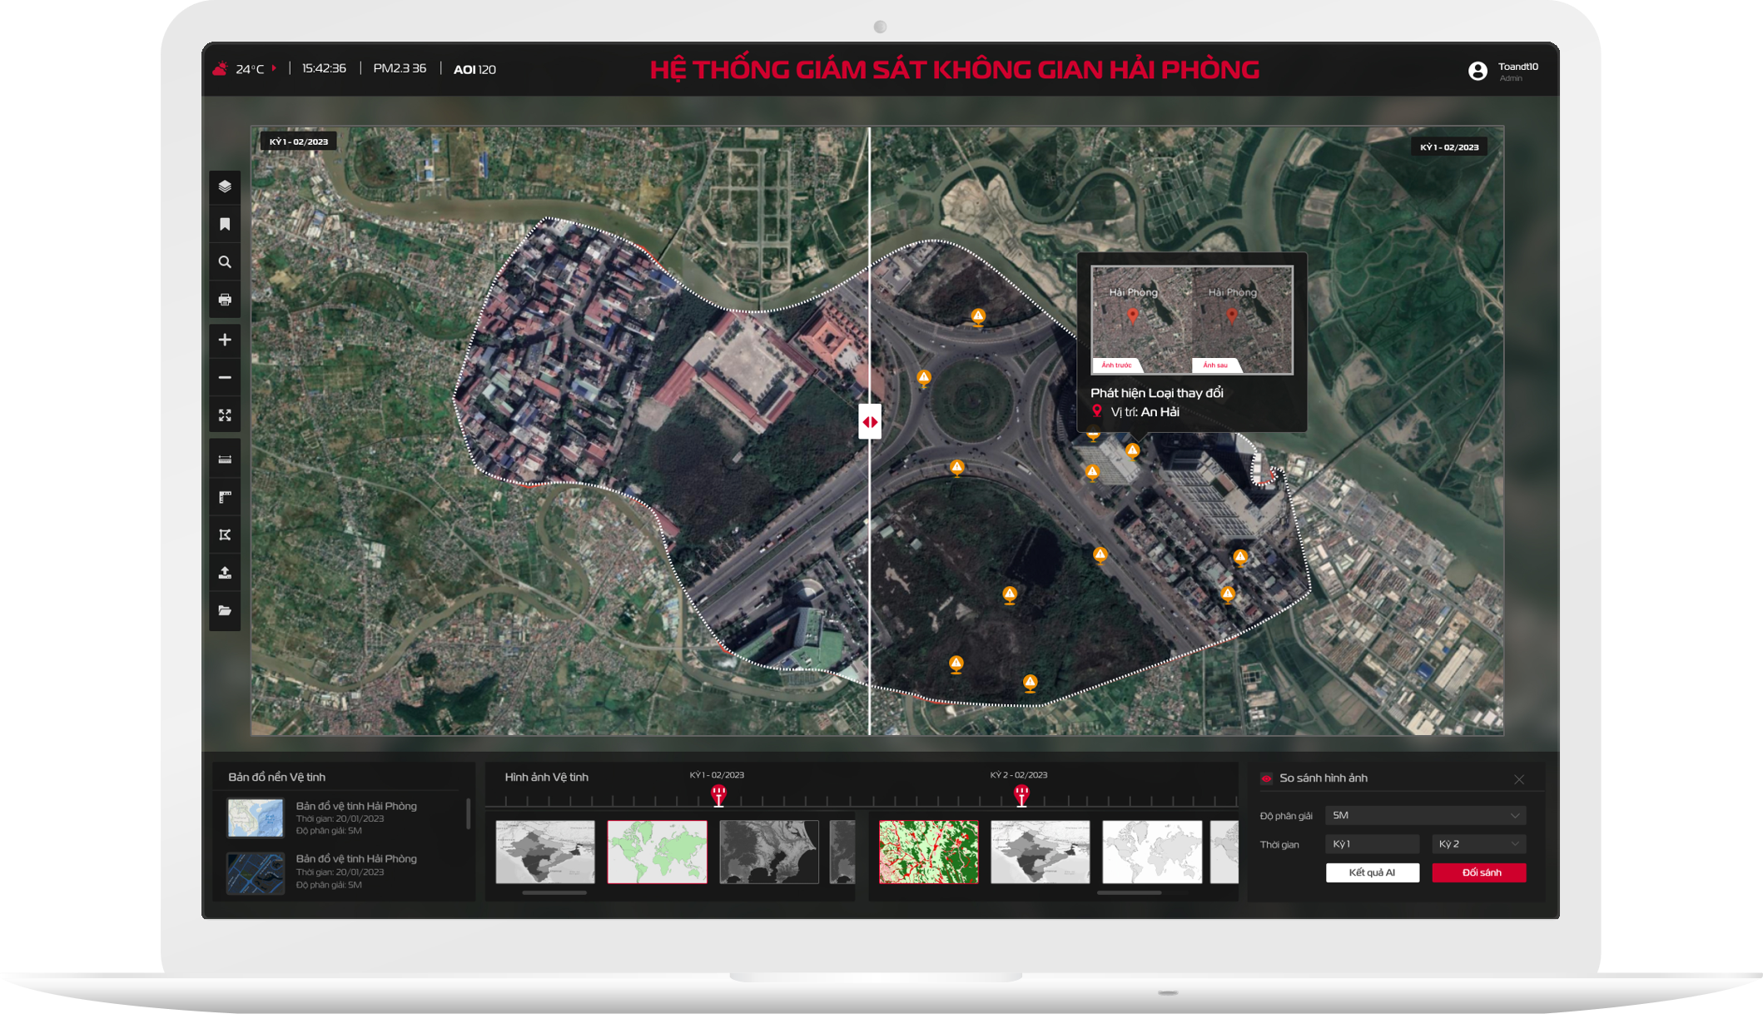Close the So sánh hình ảnh panel

(x=1519, y=779)
